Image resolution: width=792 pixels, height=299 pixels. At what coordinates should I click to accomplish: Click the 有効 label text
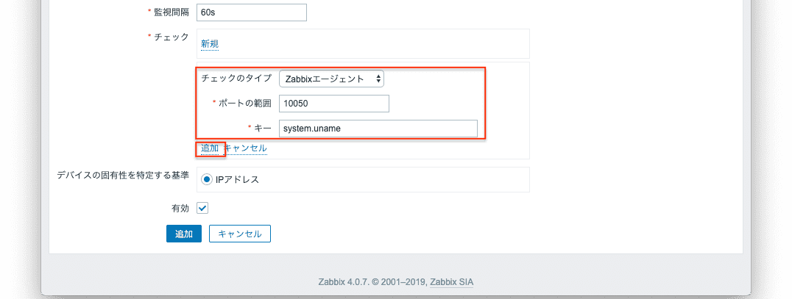click(180, 208)
